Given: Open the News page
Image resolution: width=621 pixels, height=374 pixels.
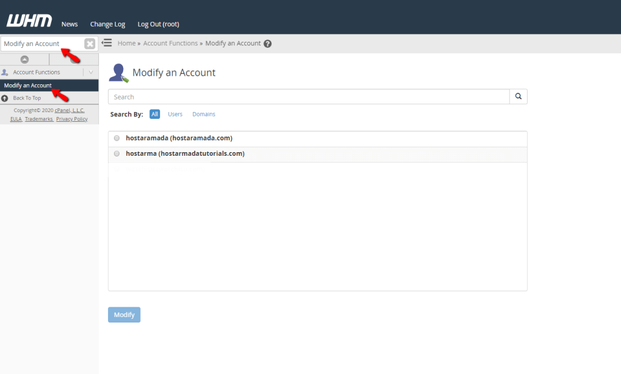Looking at the screenshot, I should click(69, 24).
